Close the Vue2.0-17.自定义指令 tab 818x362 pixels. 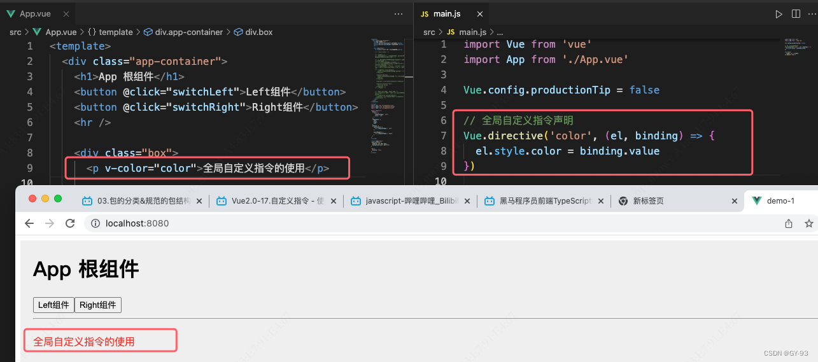click(x=333, y=200)
